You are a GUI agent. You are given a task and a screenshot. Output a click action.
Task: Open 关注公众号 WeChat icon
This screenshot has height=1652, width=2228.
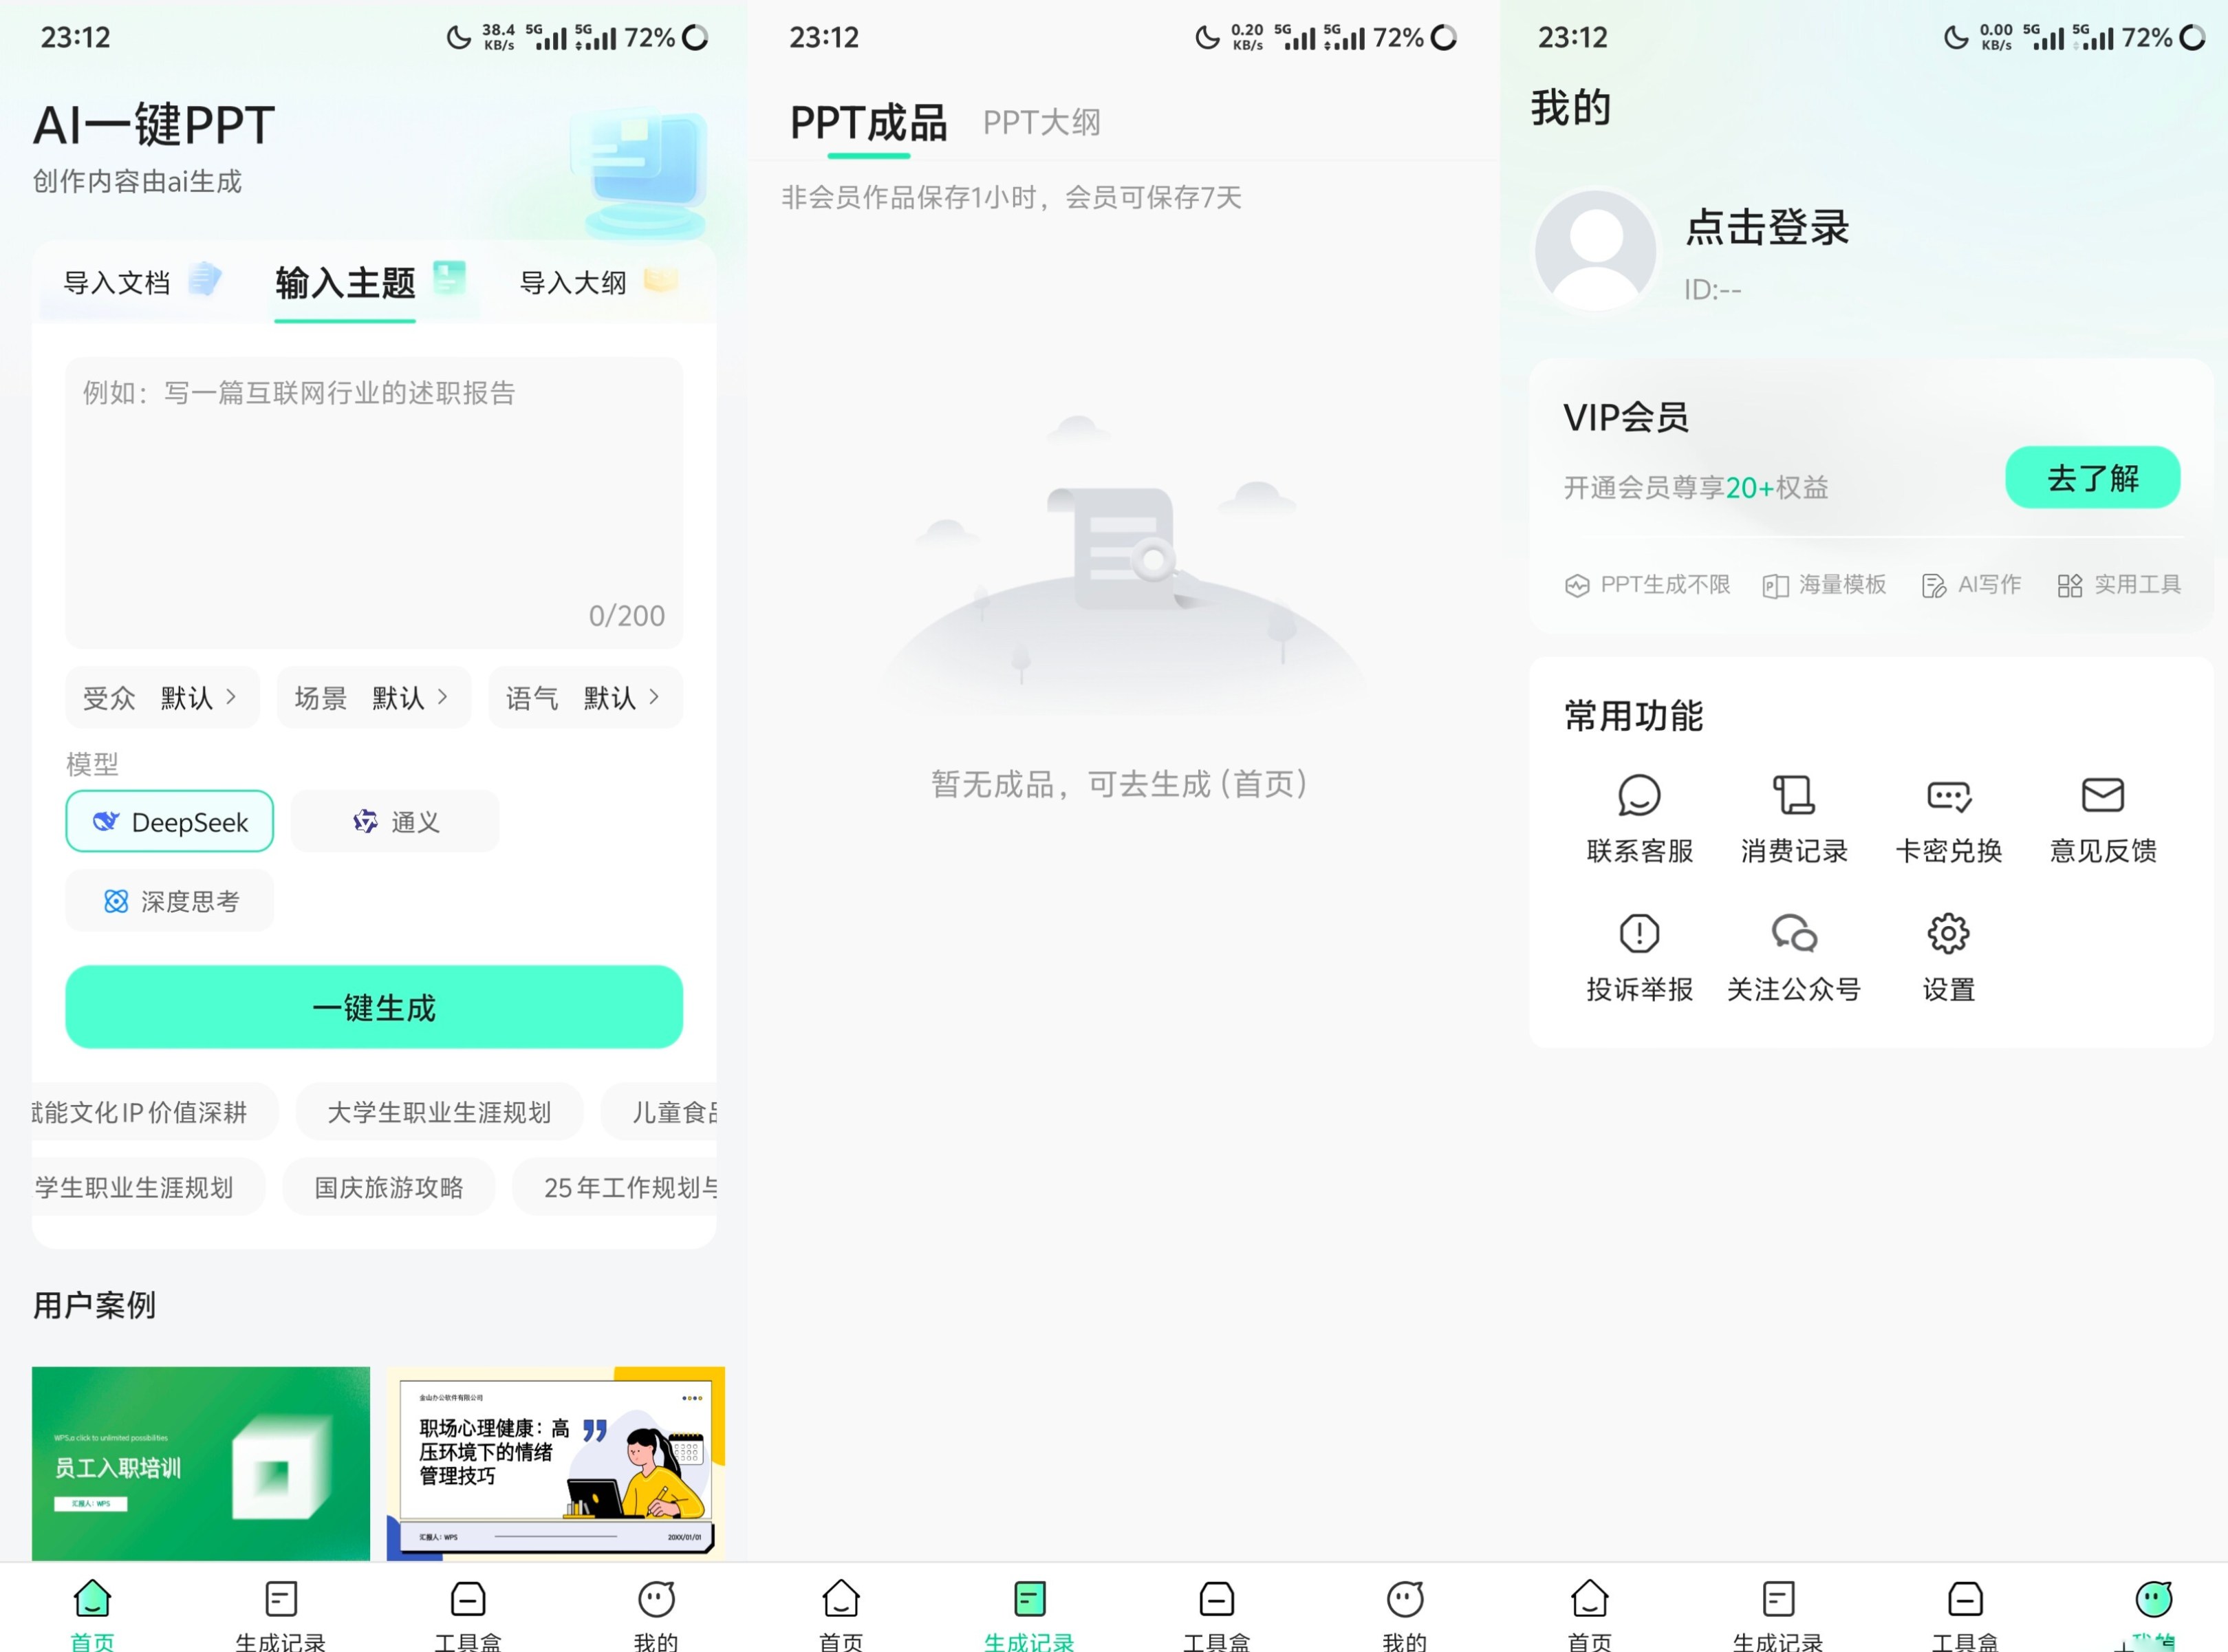click(1793, 934)
